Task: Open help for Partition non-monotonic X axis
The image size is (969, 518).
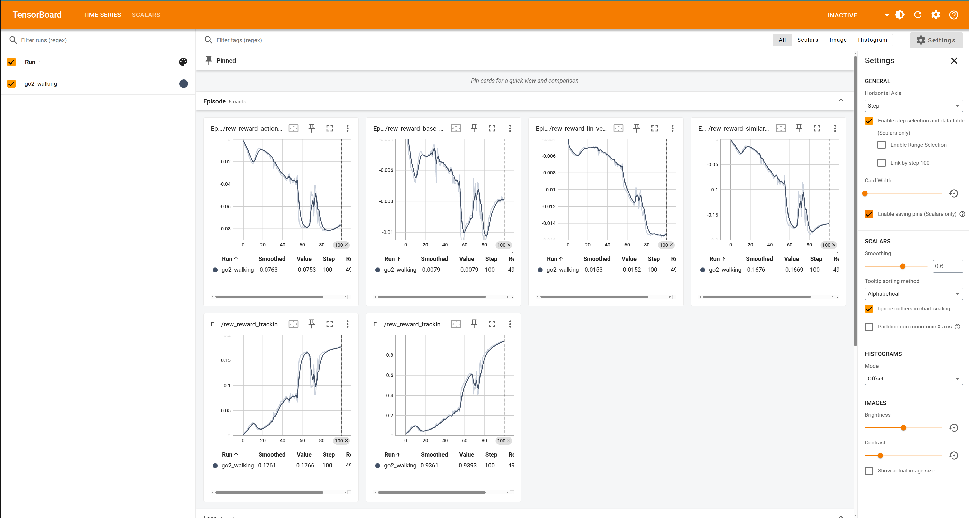Action: pyautogui.click(x=957, y=327)
